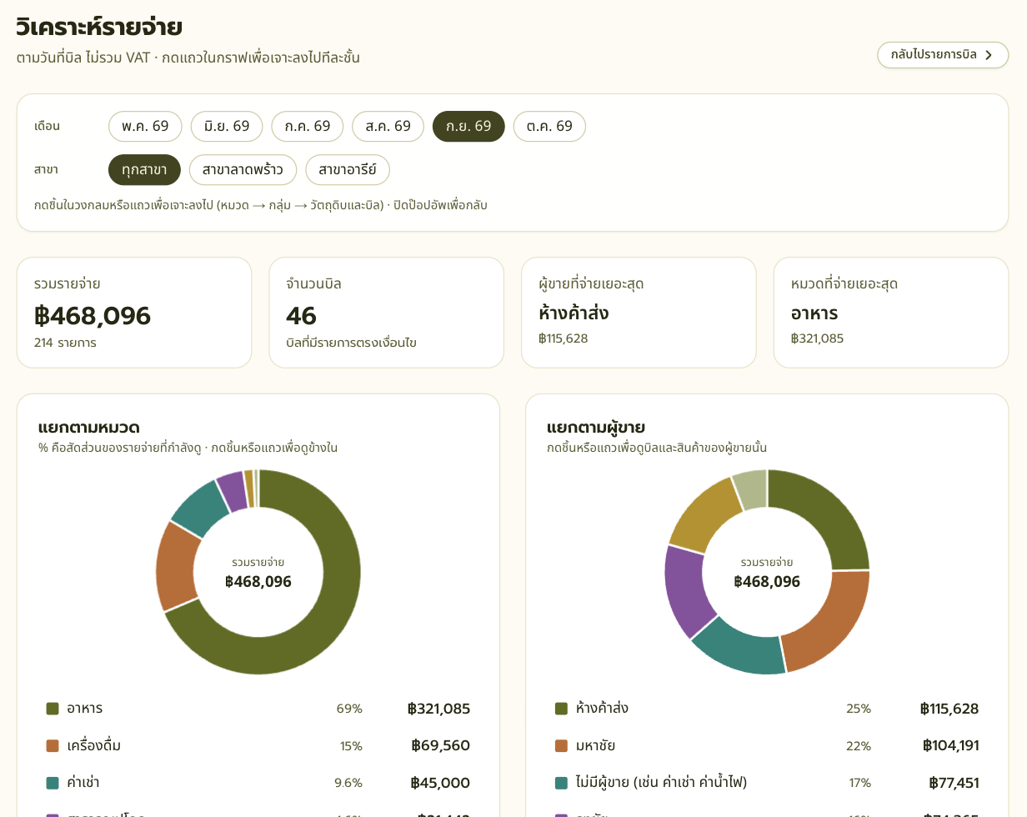Click the pale sage slice of vendor donut
1027x817 pixels.
pyautogui.click(x=750, y=489)
